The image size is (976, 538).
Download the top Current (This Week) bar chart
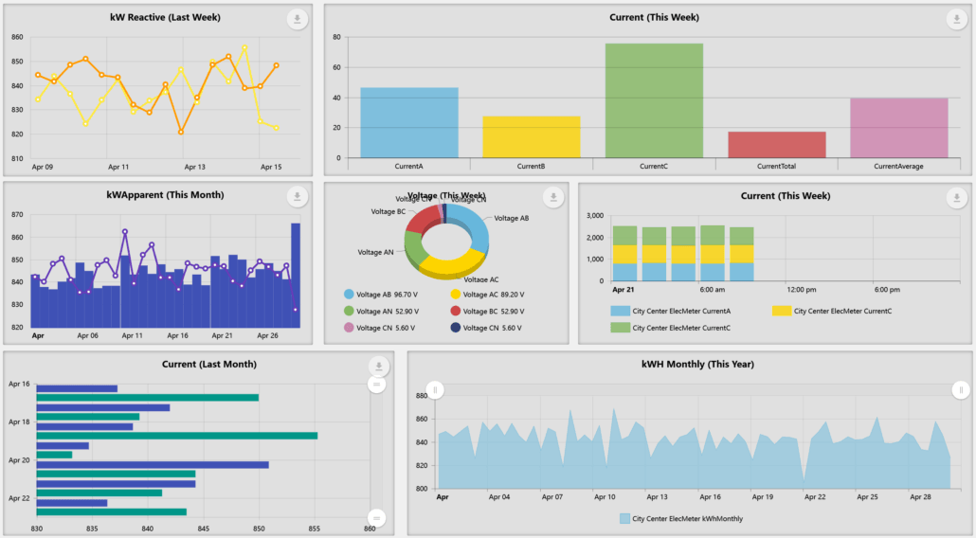[956, 19]
